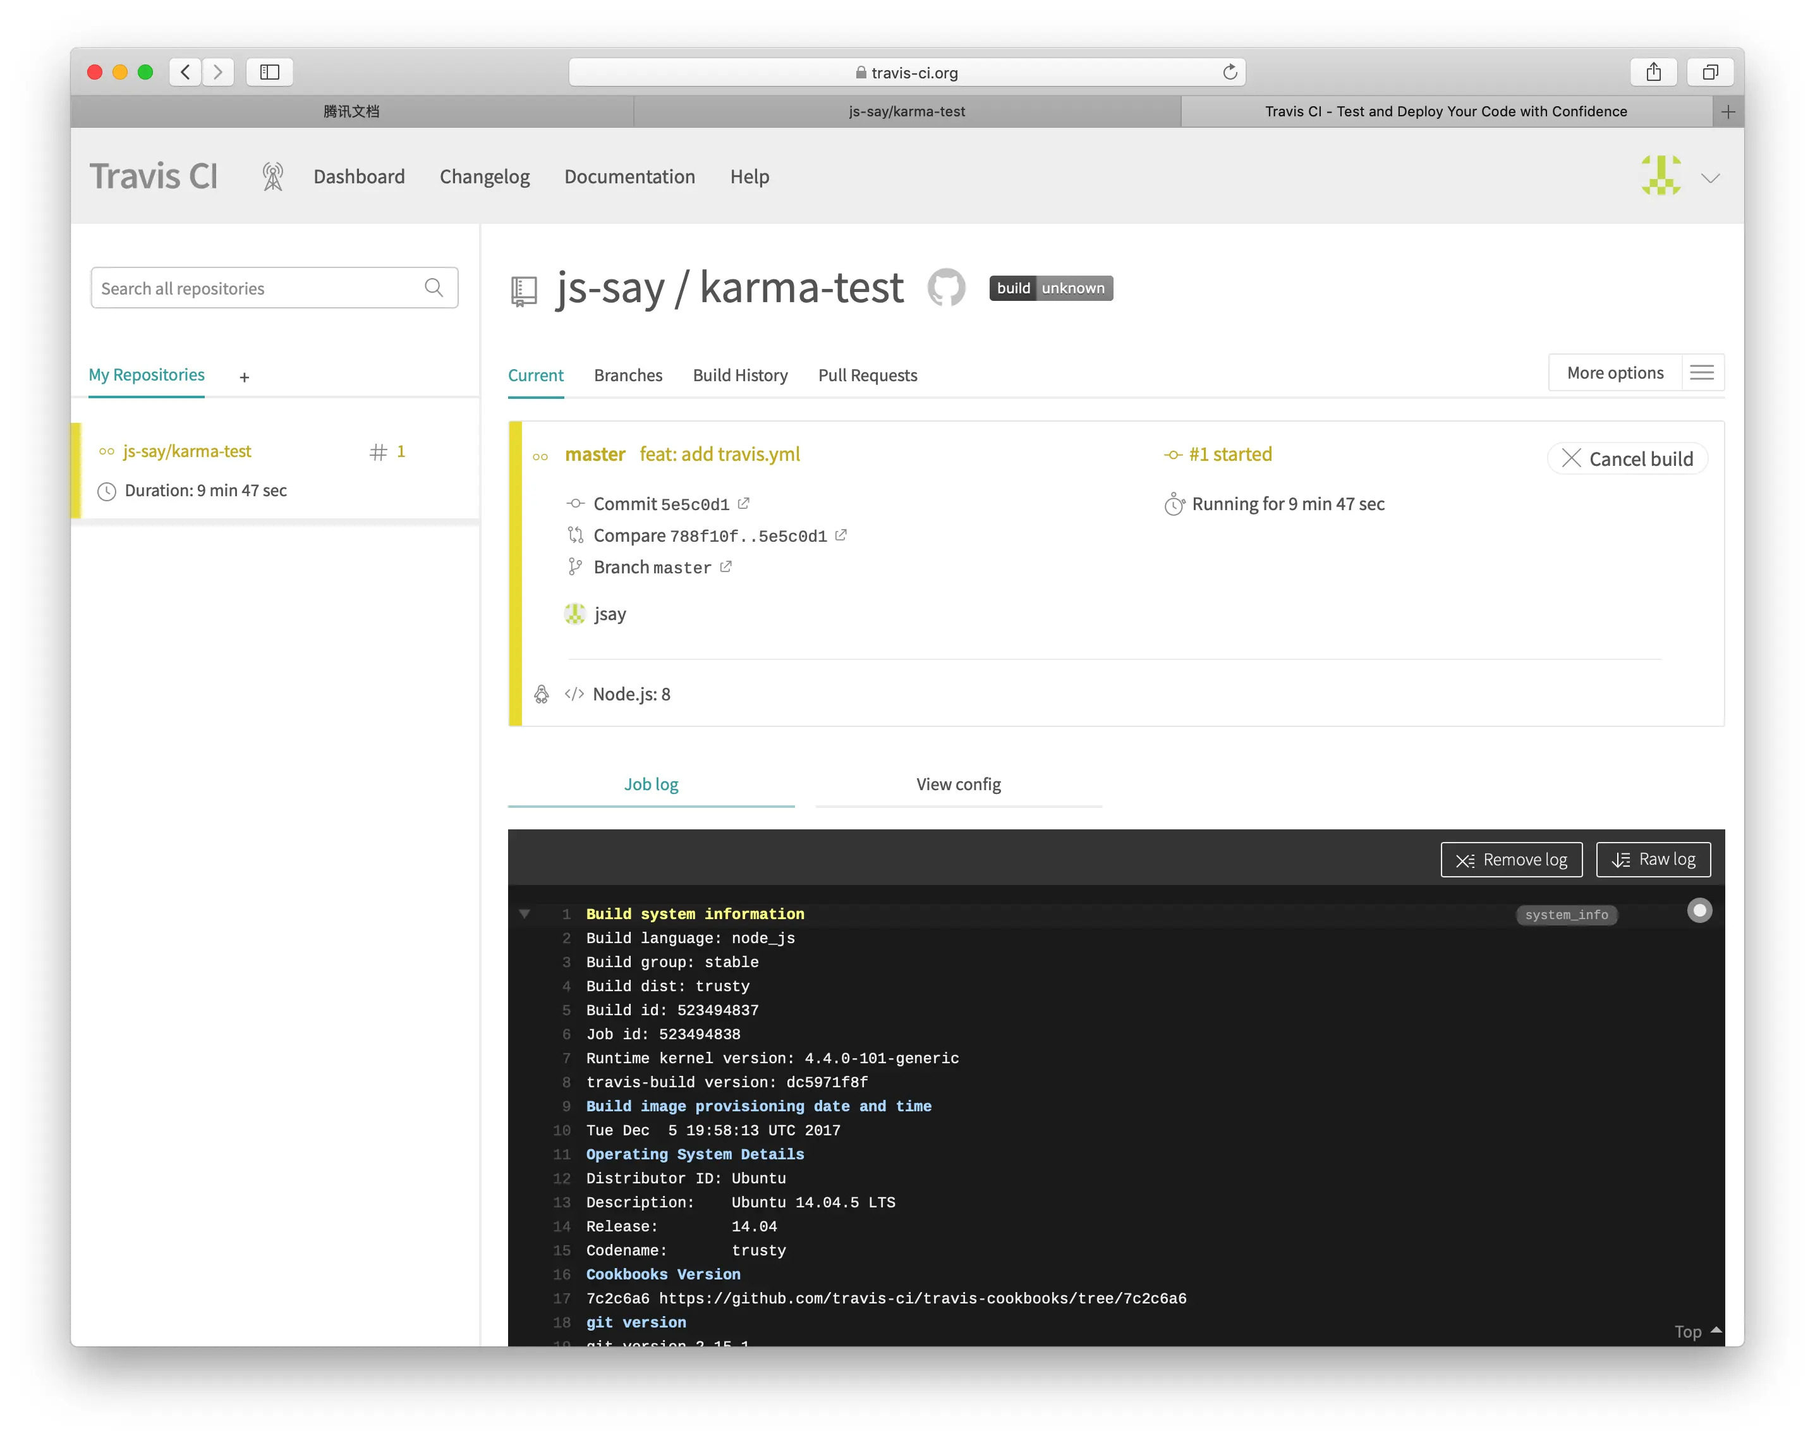
Task: Select Current tab
Action: click(535, 375)
